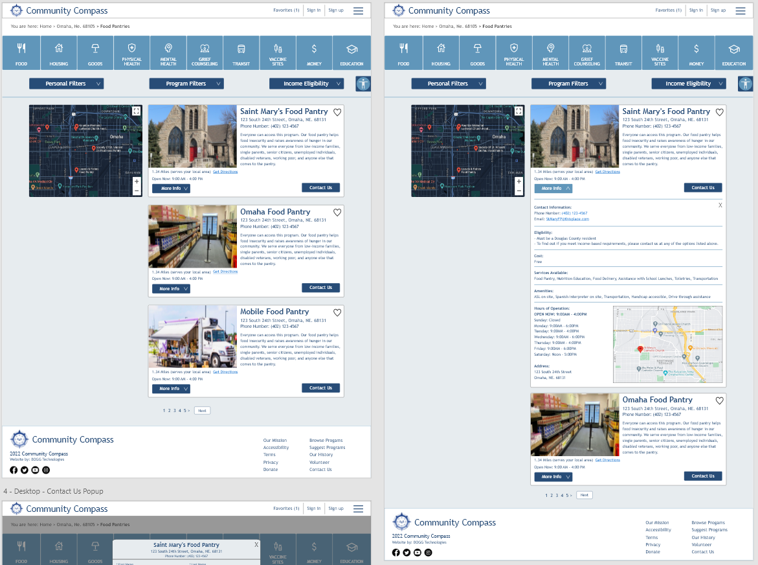This screenshot has width=758, height=565.
Task: Open Housing tile in right mockup
Action: (441, 52)
